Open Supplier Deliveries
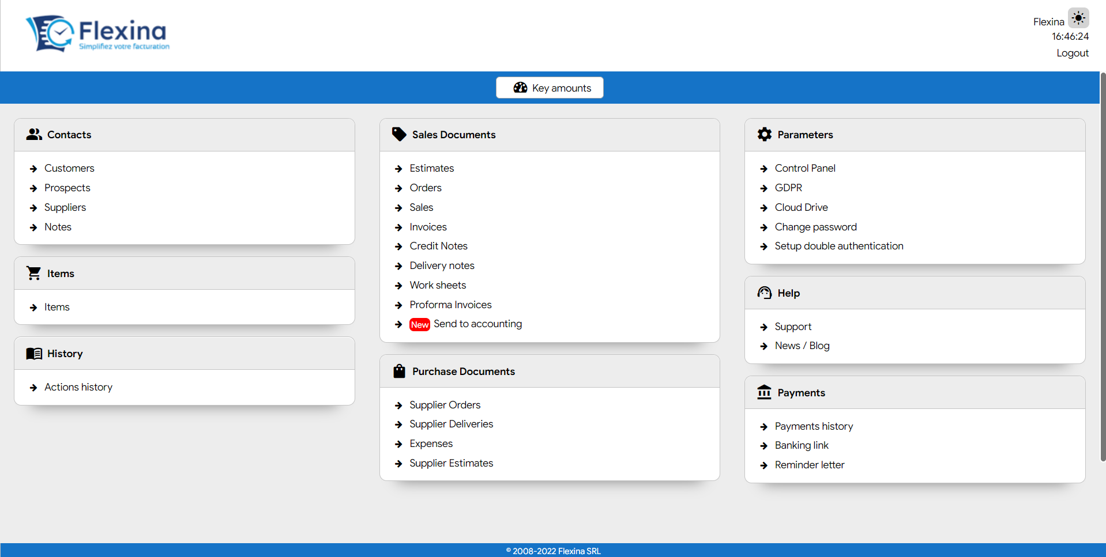 click(x=451, y=424)
